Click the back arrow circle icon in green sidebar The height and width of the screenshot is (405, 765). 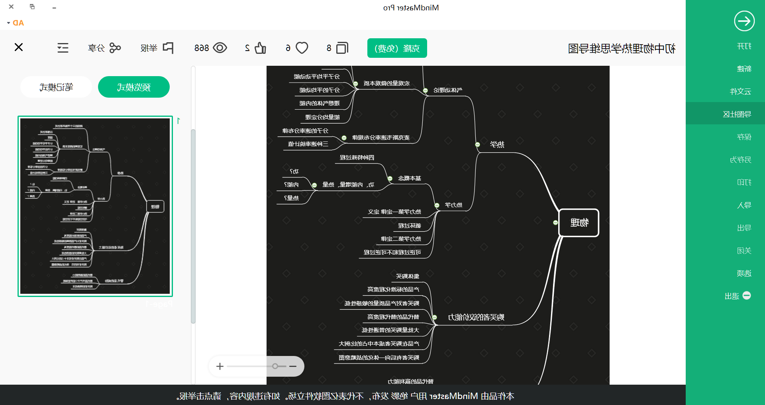pos(744,21)
